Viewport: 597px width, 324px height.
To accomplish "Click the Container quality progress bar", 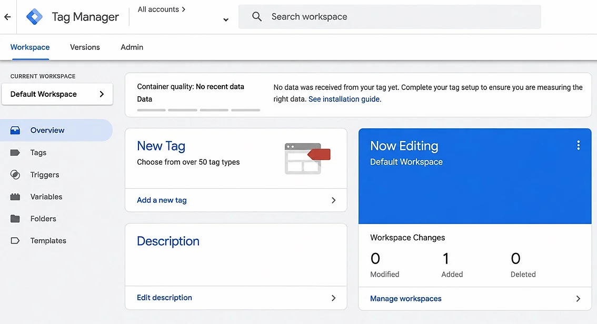I will tap(198, 110).
